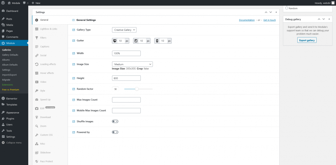Turn on the Powered by toggle

tap(115, 132)
